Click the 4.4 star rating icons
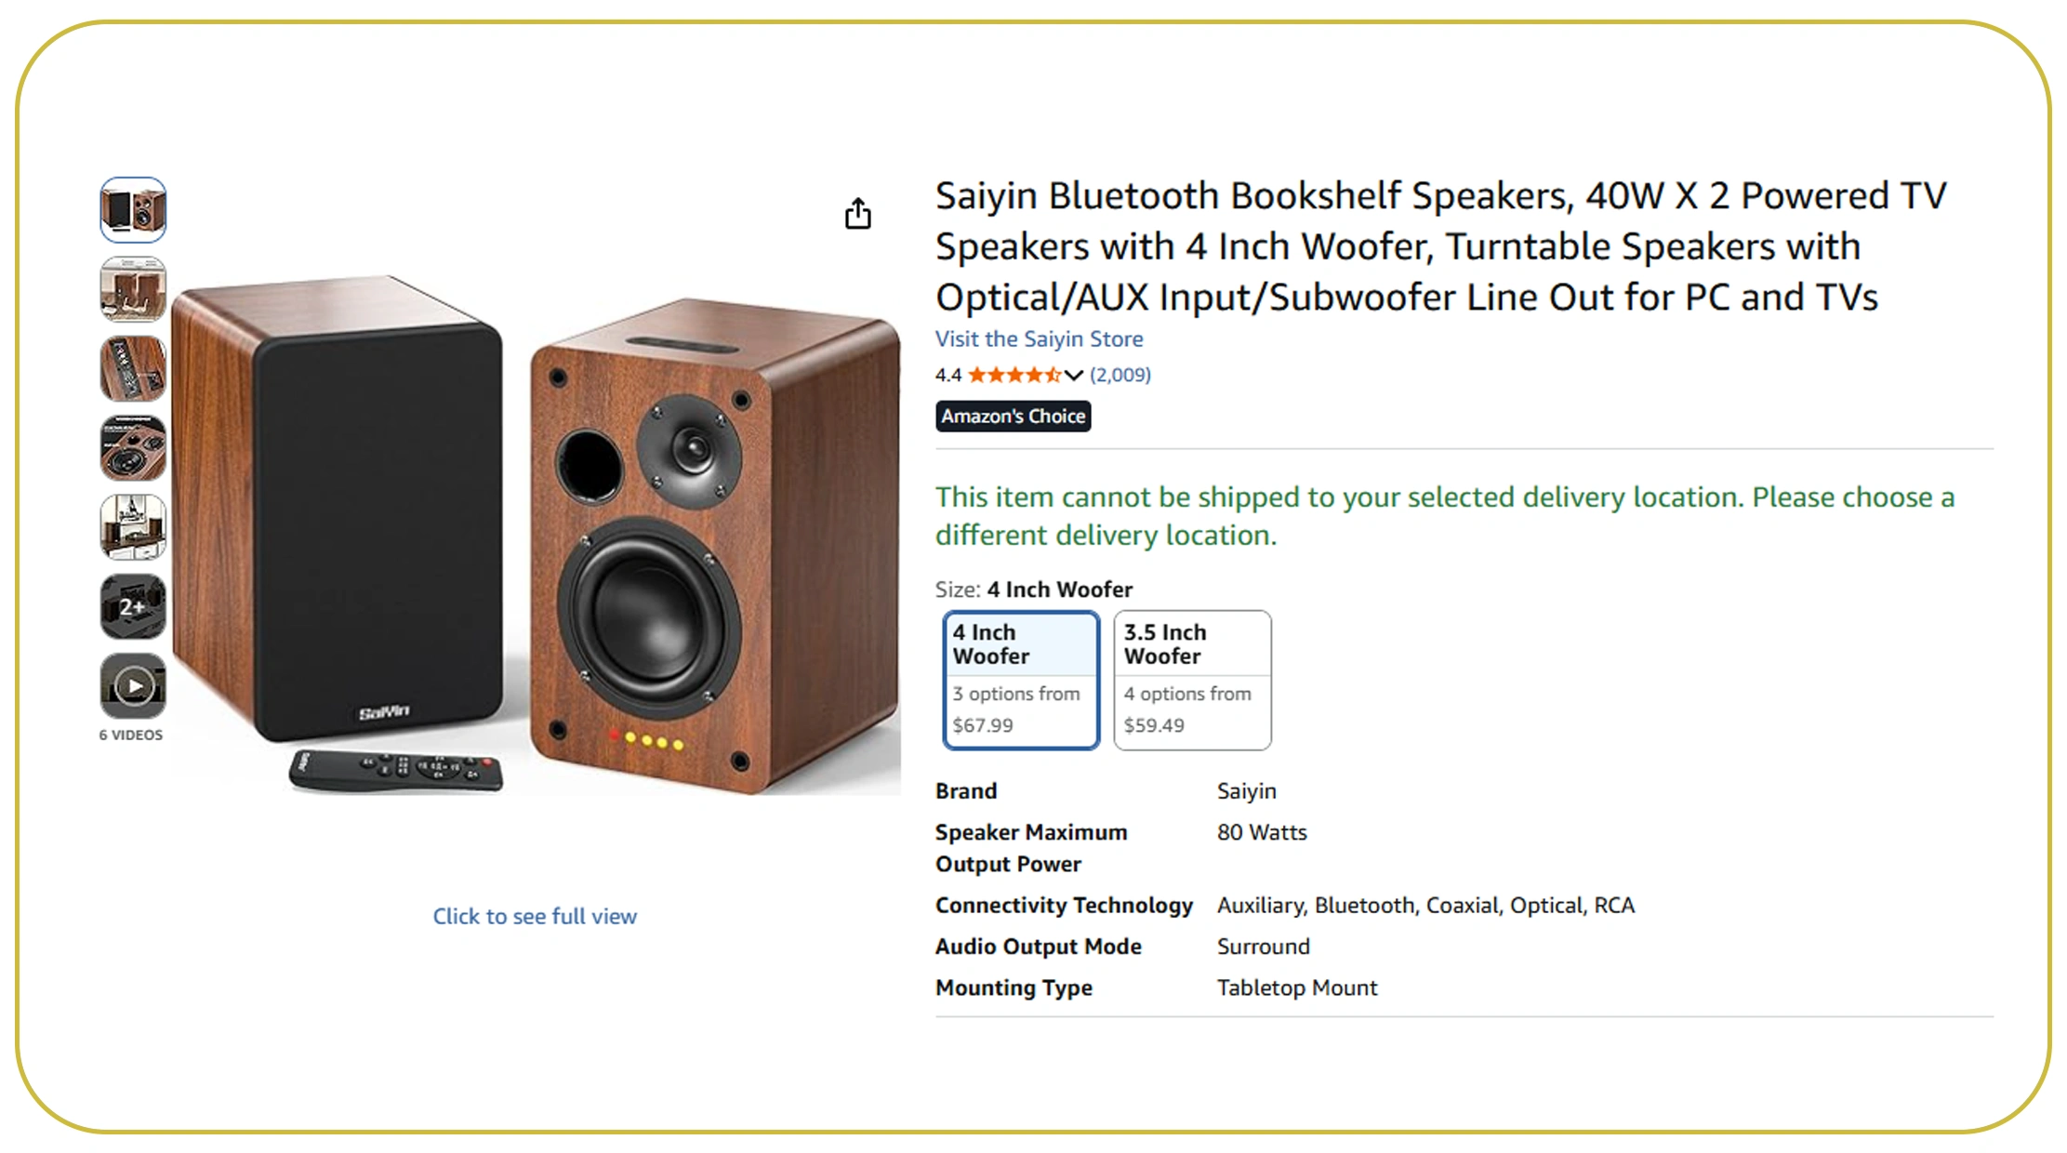 1014,376
